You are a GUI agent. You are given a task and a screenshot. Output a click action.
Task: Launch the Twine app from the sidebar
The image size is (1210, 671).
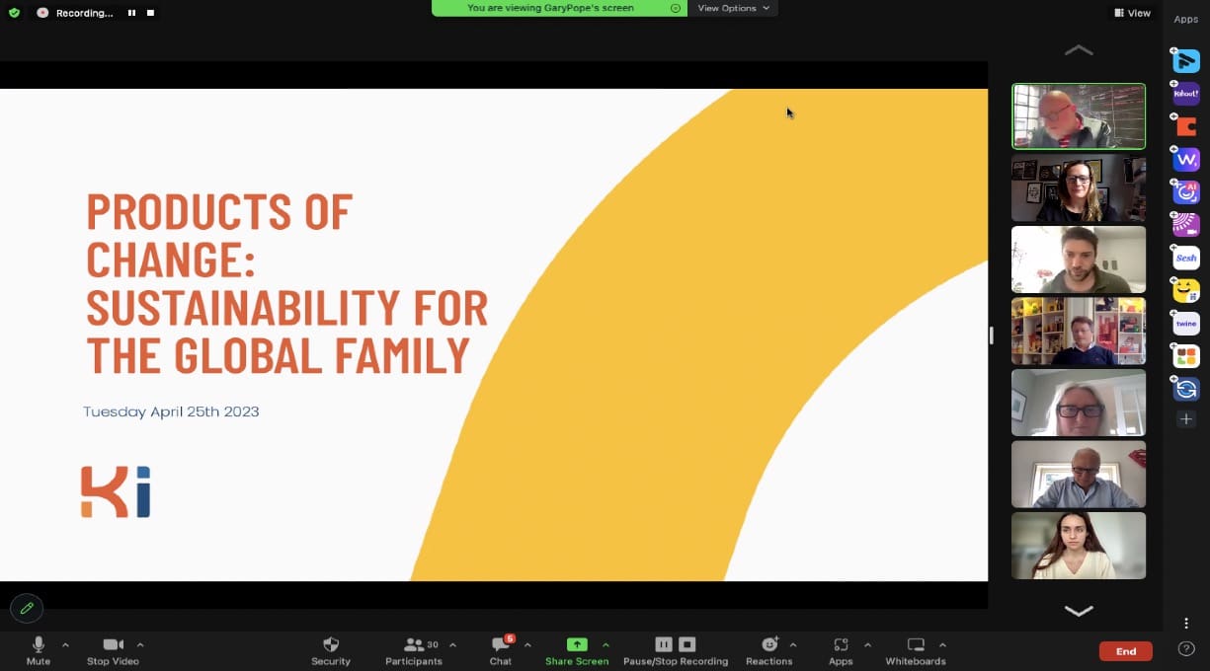click(1185, 324)
